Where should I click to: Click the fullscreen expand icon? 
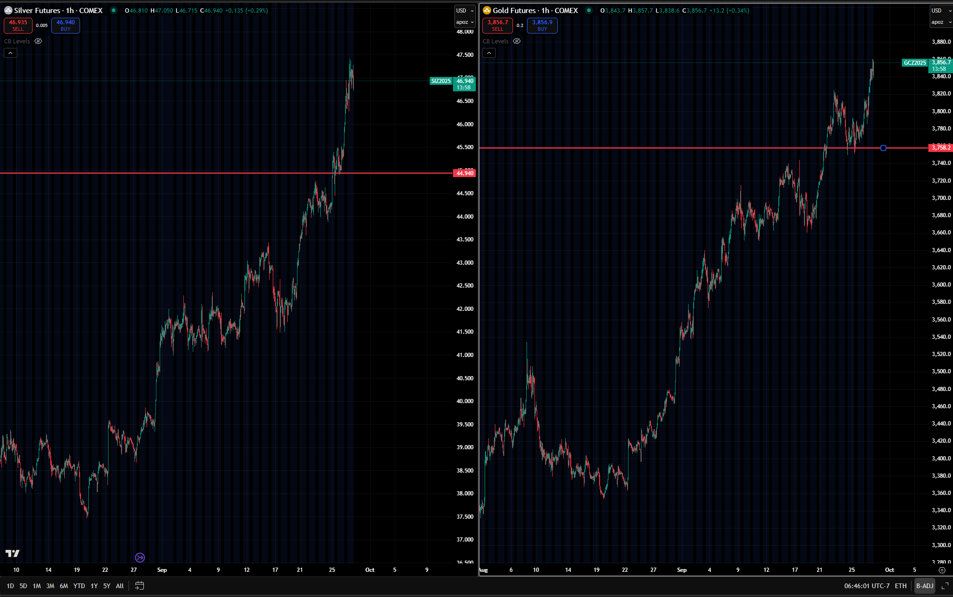(945, 586)
